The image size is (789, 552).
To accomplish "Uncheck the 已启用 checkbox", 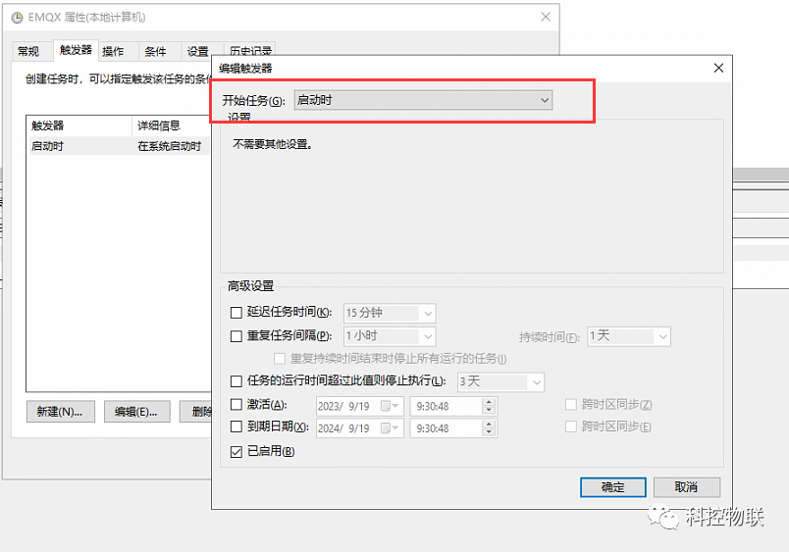I will tap(236, 451).
